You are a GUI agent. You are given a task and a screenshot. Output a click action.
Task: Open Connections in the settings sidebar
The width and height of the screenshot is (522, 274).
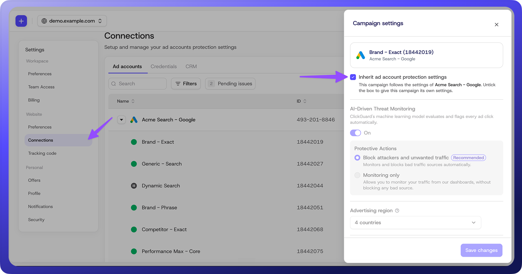(x=58, y=140)
